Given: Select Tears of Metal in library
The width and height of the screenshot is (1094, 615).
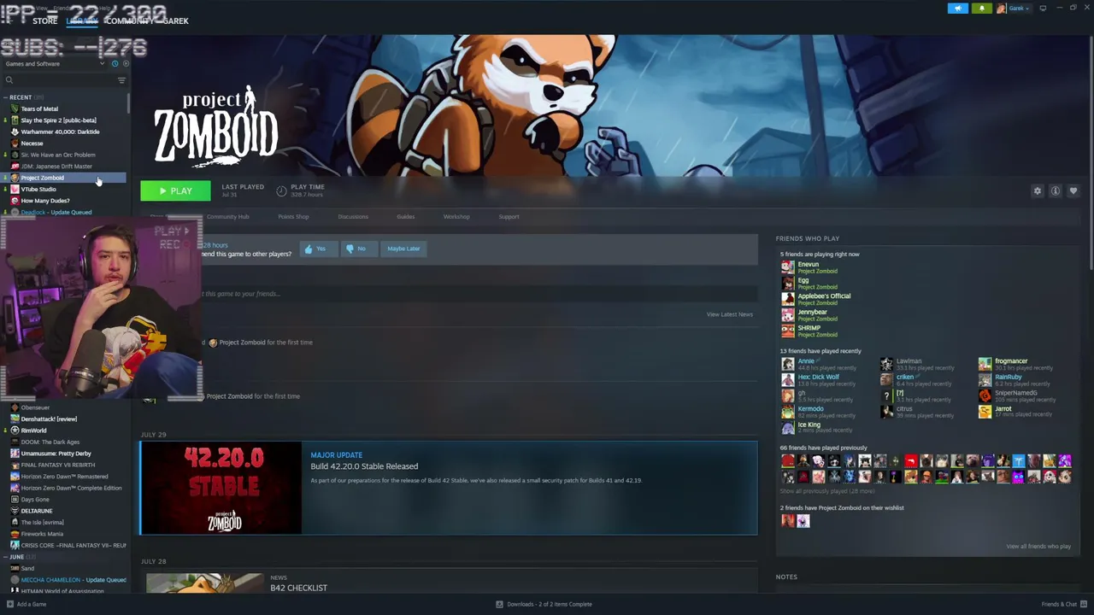Looking at the screenshot, I should click(x=38, y=109).
